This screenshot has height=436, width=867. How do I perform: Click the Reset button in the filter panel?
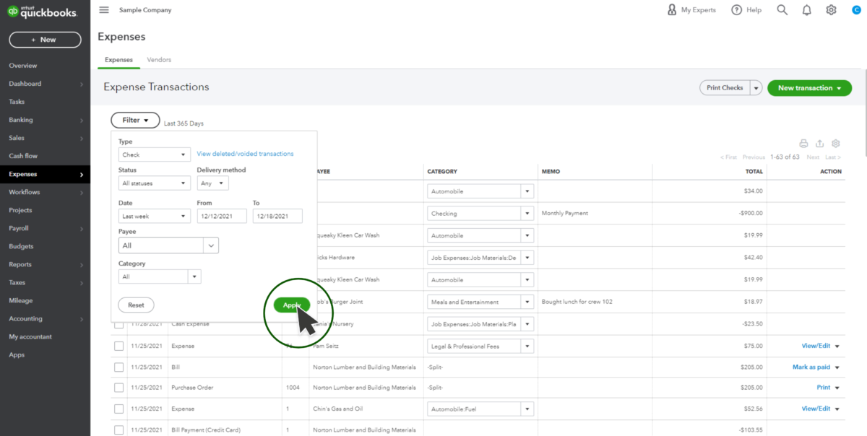pyautogui.click(x=136, y=305)
